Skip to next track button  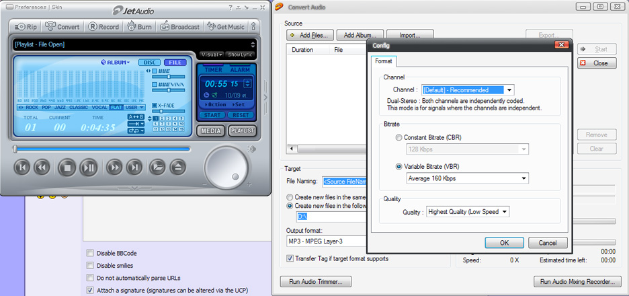pos(134,167)
